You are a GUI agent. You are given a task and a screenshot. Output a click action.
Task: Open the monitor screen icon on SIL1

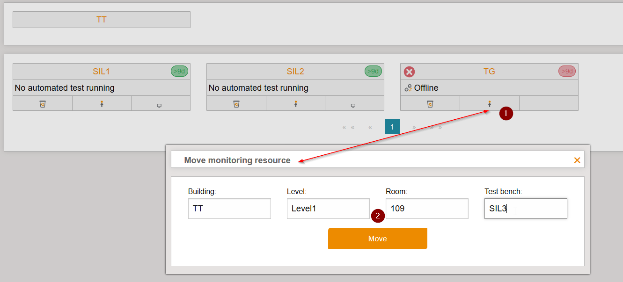(x=159, y=105)
